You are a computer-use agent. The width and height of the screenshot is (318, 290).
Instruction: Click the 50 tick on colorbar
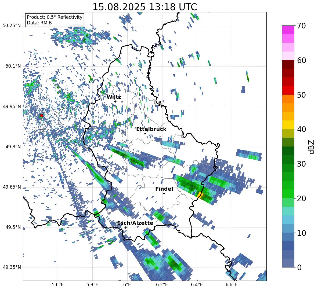301,95
